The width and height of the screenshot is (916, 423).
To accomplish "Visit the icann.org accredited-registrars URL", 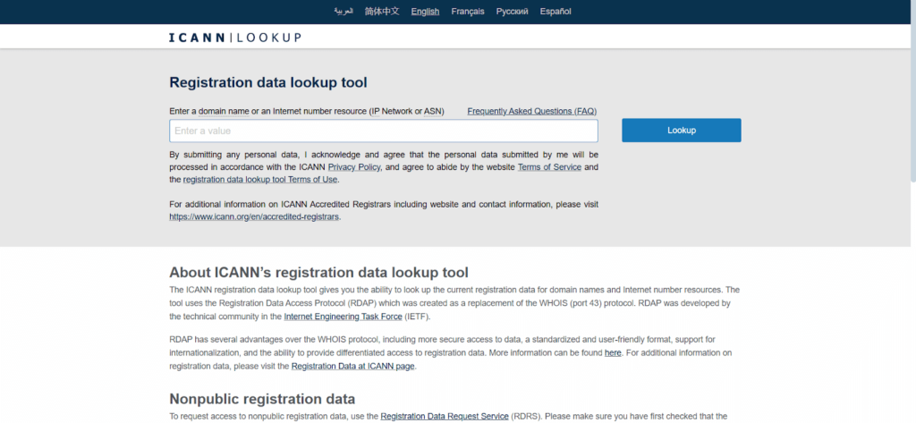I will pos(254,216).
